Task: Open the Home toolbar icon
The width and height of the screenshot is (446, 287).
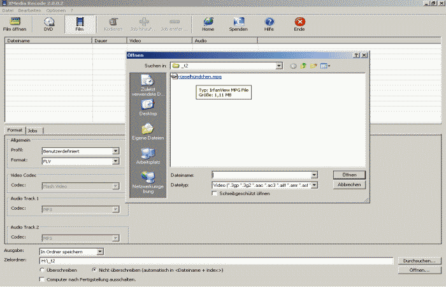Action: pyautogui.click(x=208, y=24)
